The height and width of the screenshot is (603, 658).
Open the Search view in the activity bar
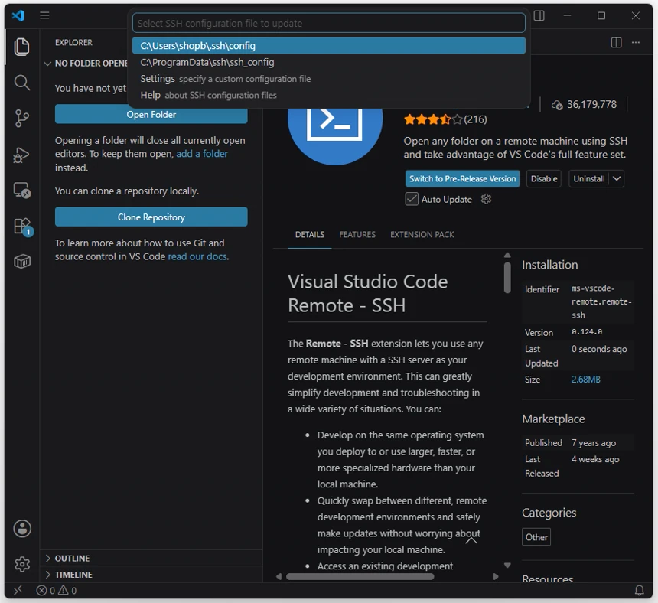(x=22, y=82)
